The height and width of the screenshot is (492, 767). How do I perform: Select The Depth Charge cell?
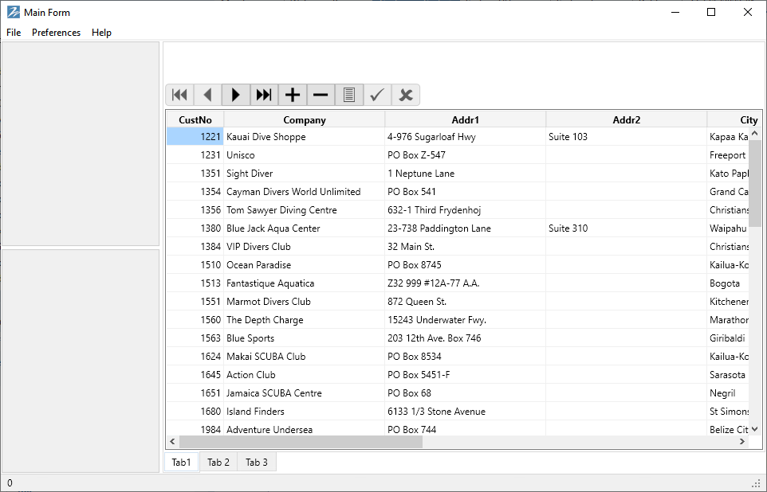click(305, 320)
